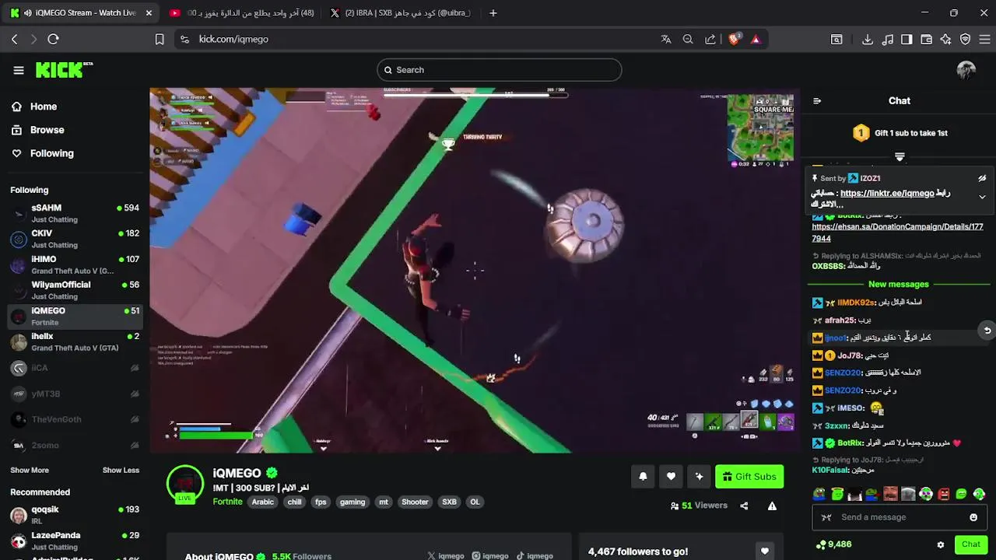Open LazeePanda recommended channel
Screen dimensions: 996x560
point(75,541)
